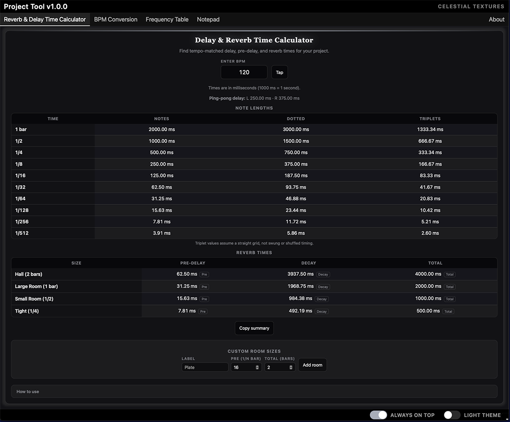Select the 1333.34 ms triplet value

pos(430,129)
